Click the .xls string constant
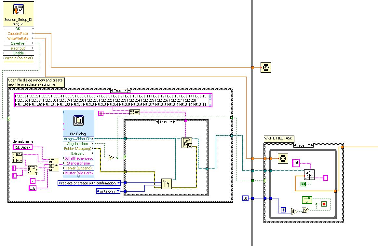Viewport: 378px width, 246px height. tap(33, 188)
